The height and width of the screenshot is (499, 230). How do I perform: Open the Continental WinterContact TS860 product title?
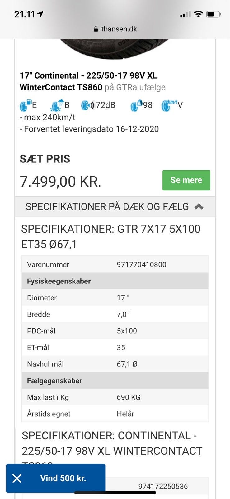tap(89, 81)
